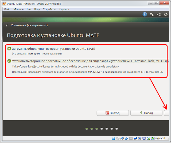Open the Справка menu

pos(64,9)
